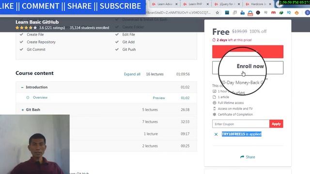
Task: Click the Preview link for Overview
Action: point(159,98)
